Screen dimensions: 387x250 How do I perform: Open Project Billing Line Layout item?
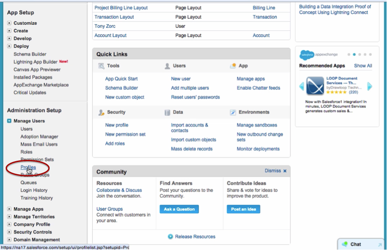121,8
